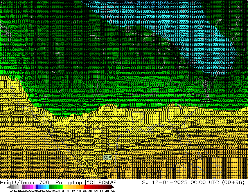
Task: Click the yellow swatch in temperature legend
Action: pos(64,187)
